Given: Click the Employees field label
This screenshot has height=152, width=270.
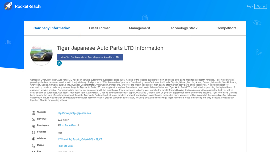Looking at the screenshot, I should (43, 125).
